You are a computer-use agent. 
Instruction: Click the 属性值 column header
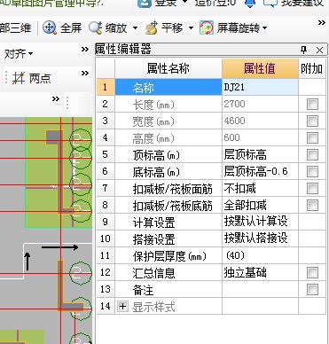point(260,68)
